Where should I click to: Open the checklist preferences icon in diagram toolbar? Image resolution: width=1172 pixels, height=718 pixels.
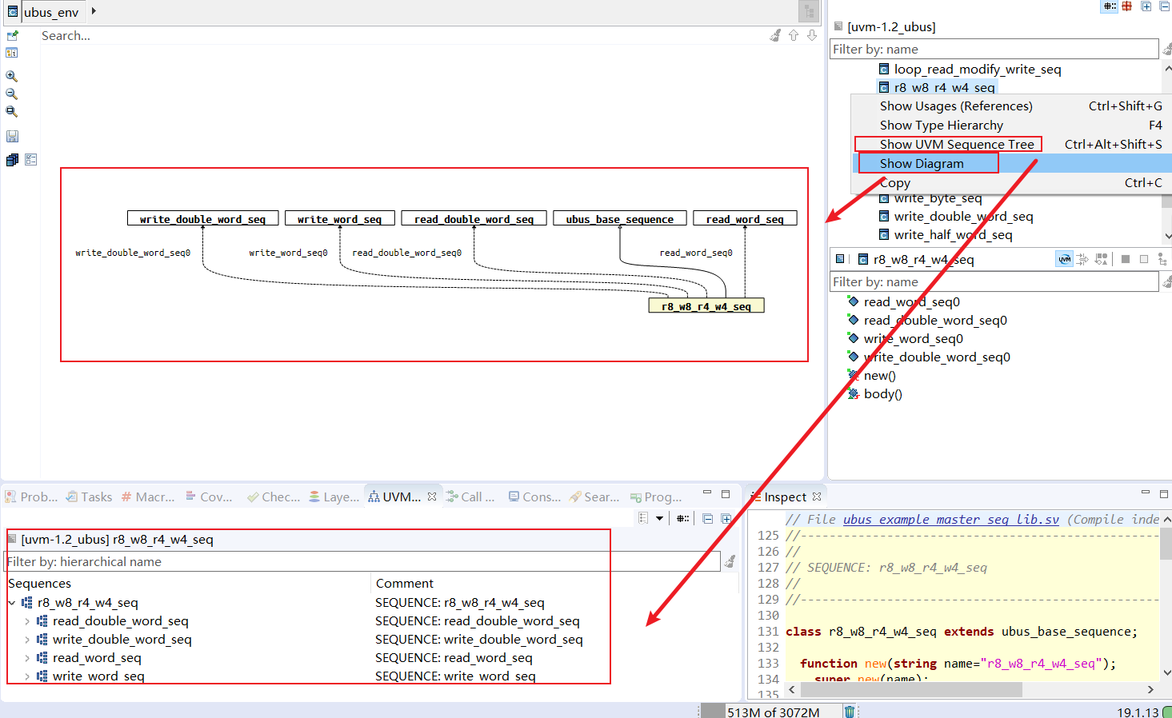[x=31, y=160]
